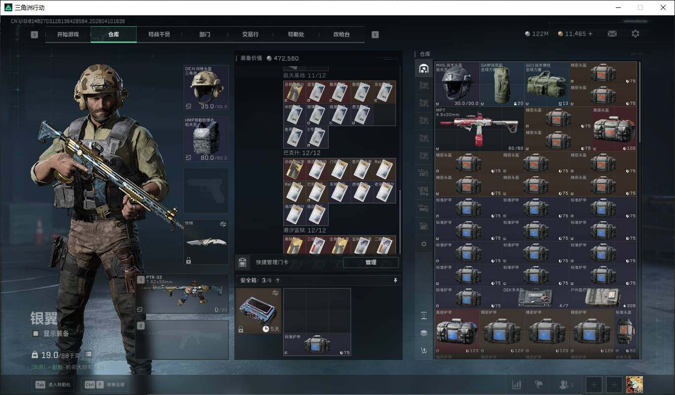The image size is (675, 395).
Task: Select the 3号 keycard under 航天基地
Action: tap(317, 137)
